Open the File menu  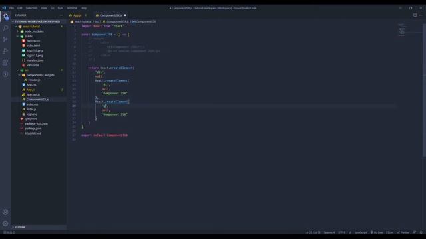(12, 8)
